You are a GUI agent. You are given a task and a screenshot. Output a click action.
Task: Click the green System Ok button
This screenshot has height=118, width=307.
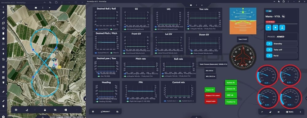coord(231,83)
